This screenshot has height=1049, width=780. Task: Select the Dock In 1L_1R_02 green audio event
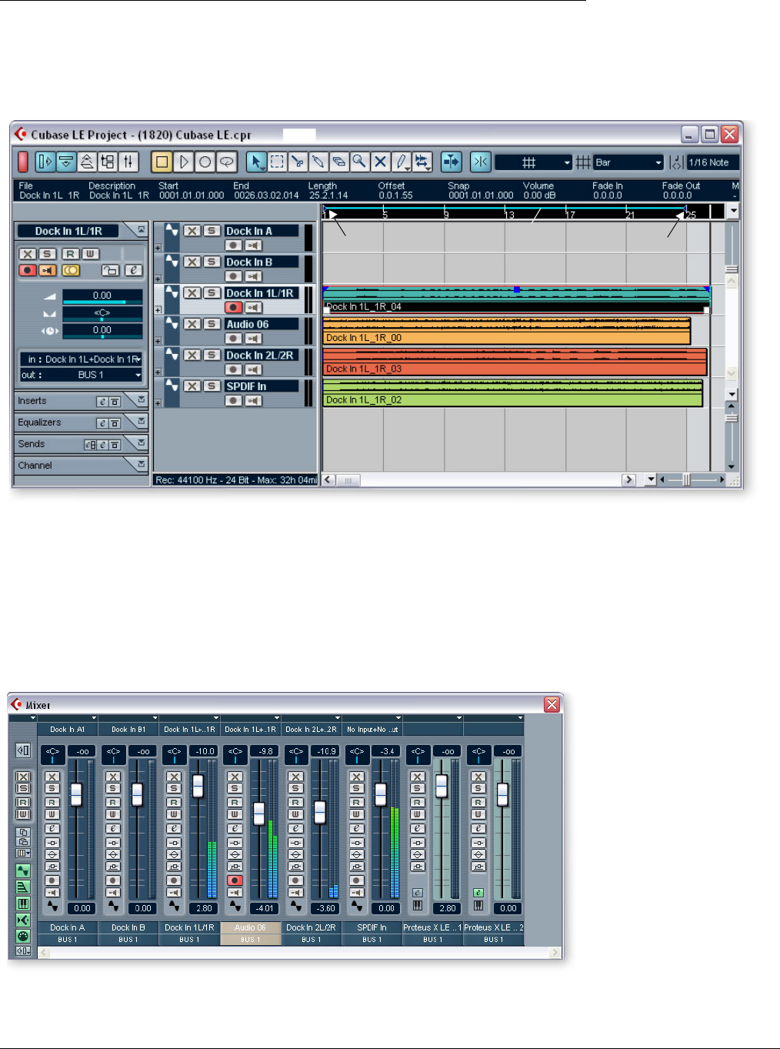click(x=512, y=393)
